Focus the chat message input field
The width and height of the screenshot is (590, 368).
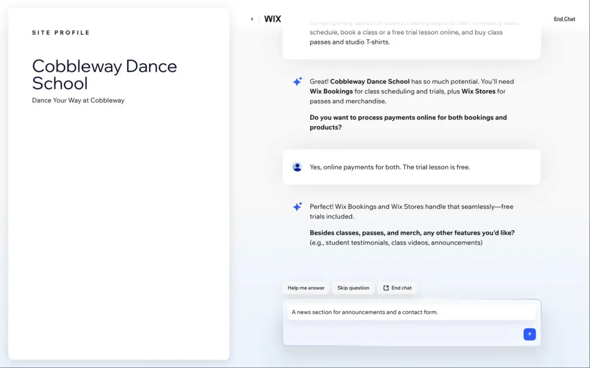411,312
